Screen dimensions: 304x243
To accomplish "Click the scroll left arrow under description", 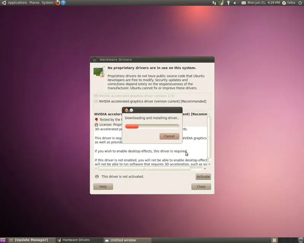I will click(96, 169).
